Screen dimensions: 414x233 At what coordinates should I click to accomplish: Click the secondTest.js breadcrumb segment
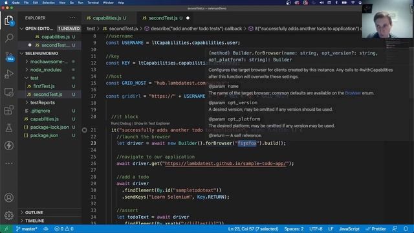click(124, 28)
